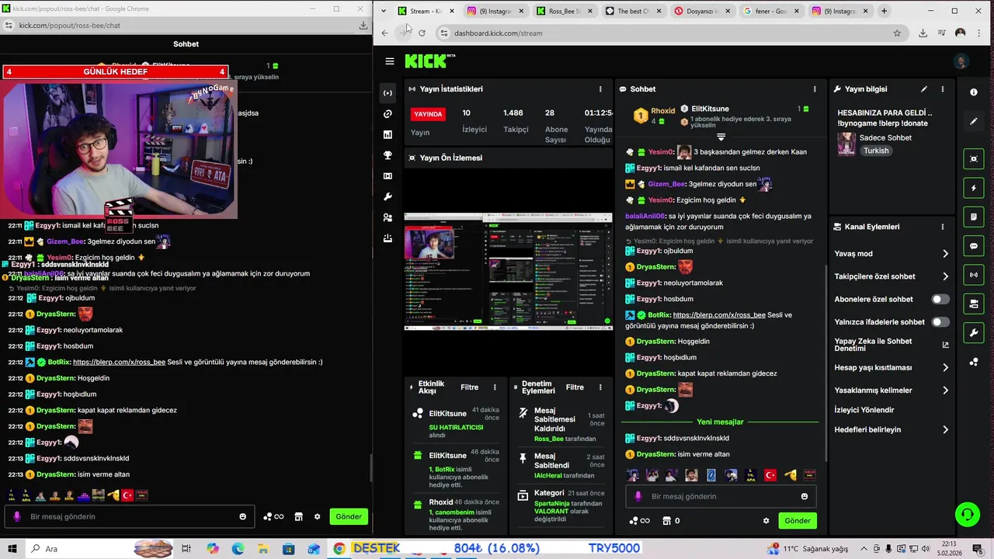Image resolution: width=994 pixels, height=559 pixels.
Task: Open Kanal Eylemleri panel options menu
Action: tap(943, 227)
